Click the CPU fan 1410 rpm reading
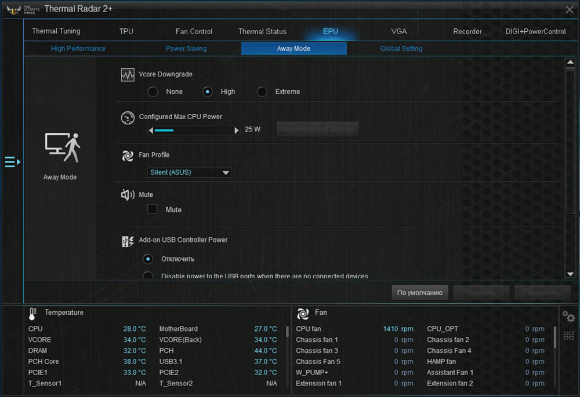The width and height of the screenshot is (580, 397). point(398,329)
